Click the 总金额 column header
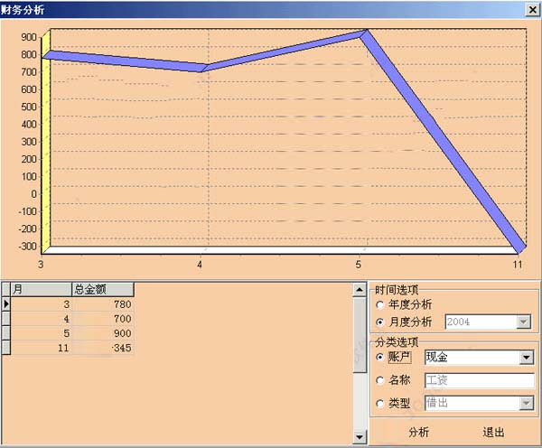Viewport: 542px width, 448px height. [103, 289]
